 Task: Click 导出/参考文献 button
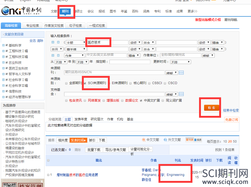pos(116,150)
